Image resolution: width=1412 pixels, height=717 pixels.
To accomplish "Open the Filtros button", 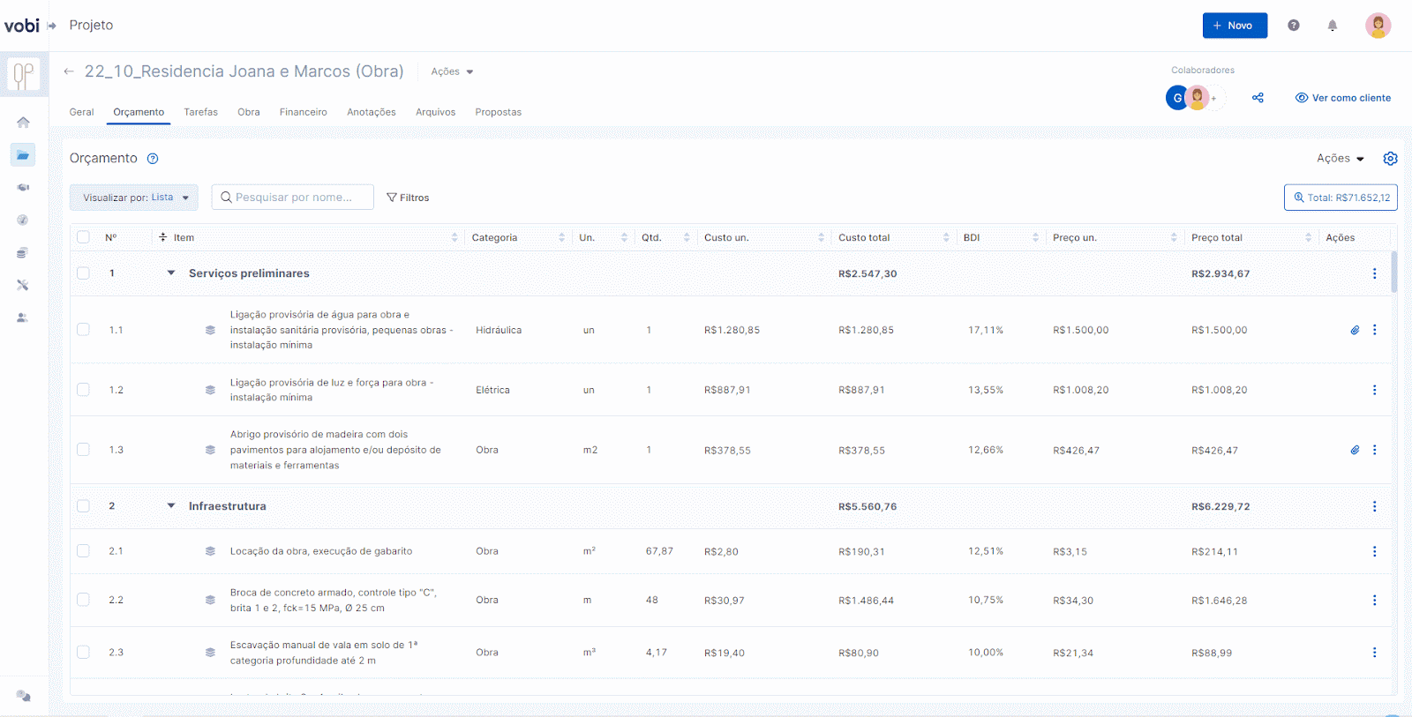I will click(x=408, y=198).
